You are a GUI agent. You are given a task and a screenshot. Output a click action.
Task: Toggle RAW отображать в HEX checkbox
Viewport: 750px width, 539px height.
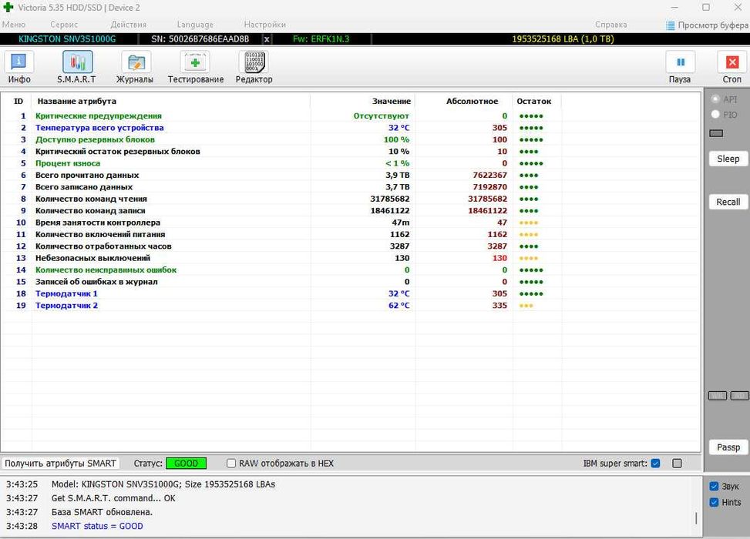(231, 463)
